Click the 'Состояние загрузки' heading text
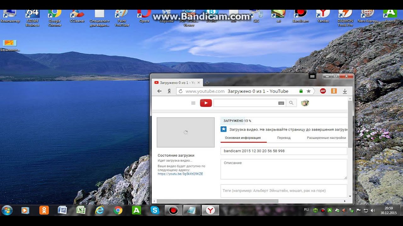The image size is (403, 226). [176, 155]
